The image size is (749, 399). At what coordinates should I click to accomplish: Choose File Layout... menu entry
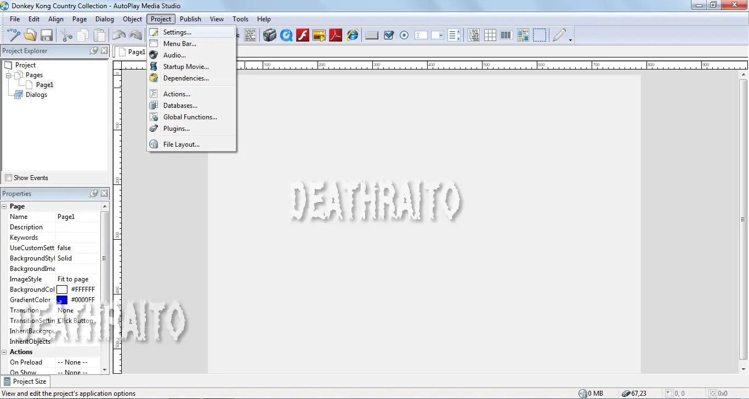191,144
